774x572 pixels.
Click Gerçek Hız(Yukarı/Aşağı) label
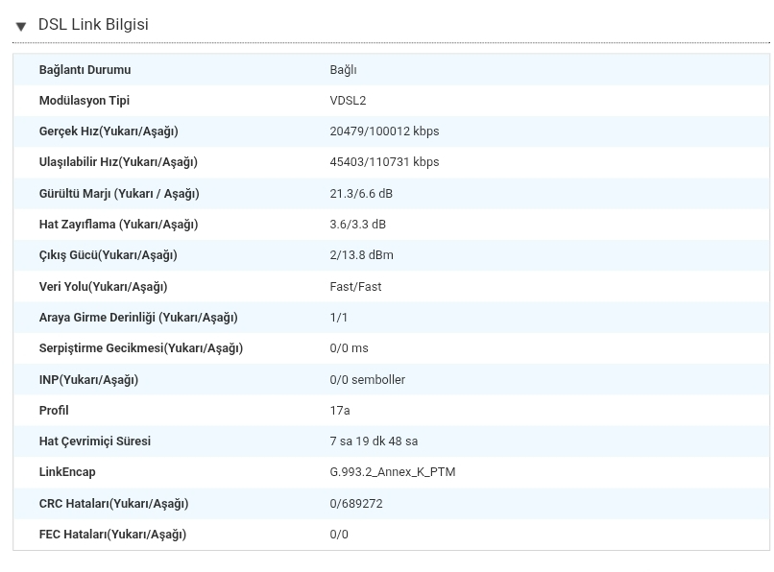109,131
